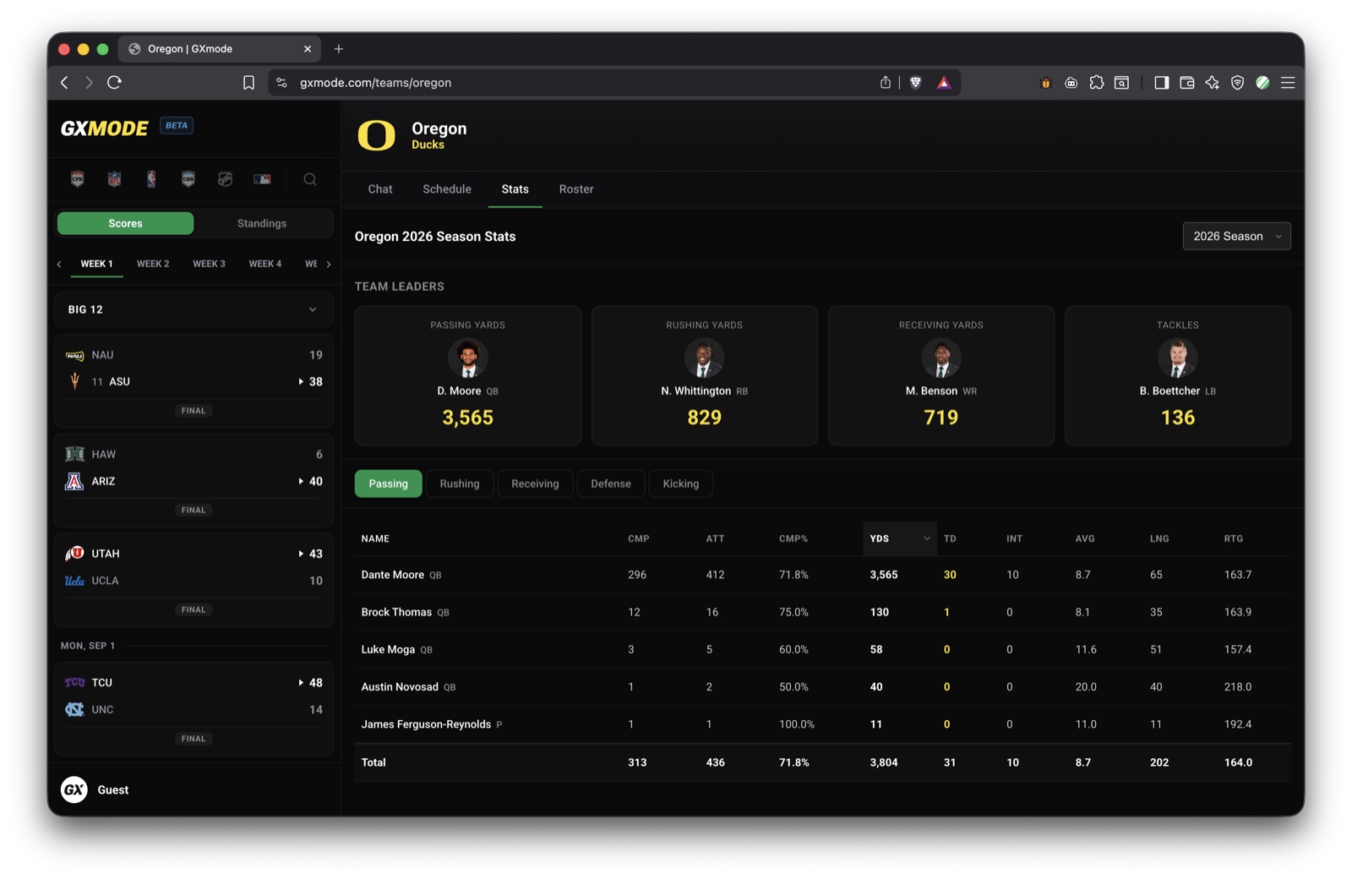Open the Brave Wallet icon
This screenshot has width=1352, height=879.
point(1186,83)
